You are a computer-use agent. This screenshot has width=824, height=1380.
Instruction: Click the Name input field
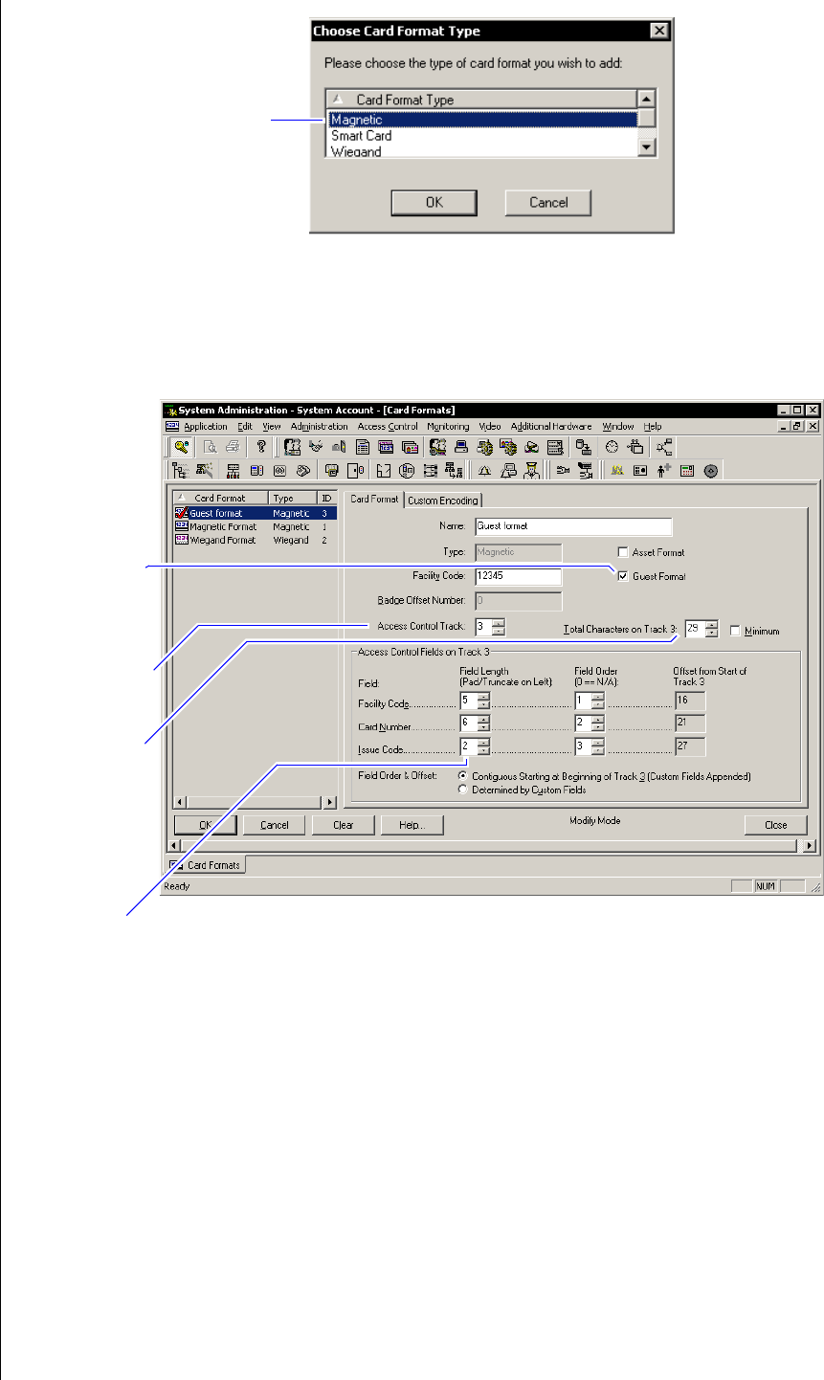pyautogui.click(x=573, y=526)
